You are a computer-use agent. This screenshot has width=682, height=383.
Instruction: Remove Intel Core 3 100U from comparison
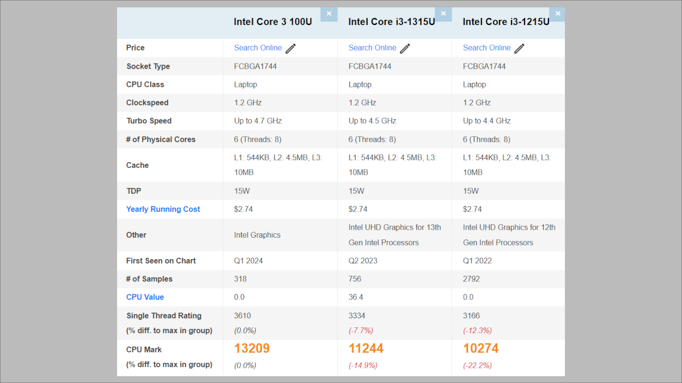point(328,14)
